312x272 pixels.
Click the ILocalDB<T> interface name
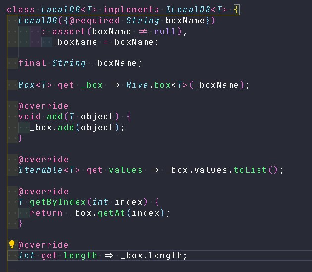pyautogui.click(x=196, y=10)
